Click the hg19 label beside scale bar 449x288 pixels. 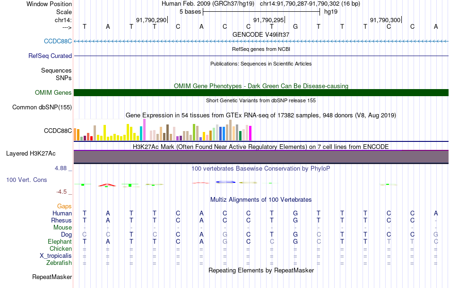(331, 12)
